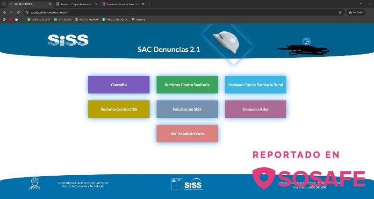Click the worker icon in the footer
The width and height of the screenshot is (374, 199).
coord(35,184)
